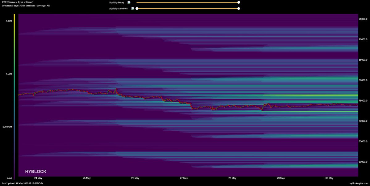This screenshot has width=370, height=186.
Task: Click the 70000.0 price axis label
Action: 363,121
